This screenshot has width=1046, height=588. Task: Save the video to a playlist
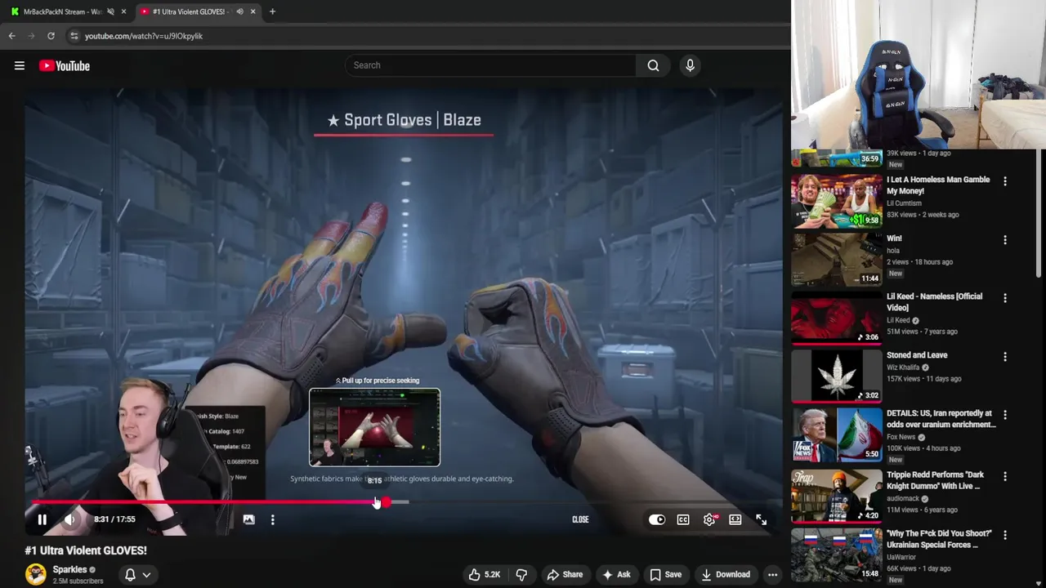(665, 574)
